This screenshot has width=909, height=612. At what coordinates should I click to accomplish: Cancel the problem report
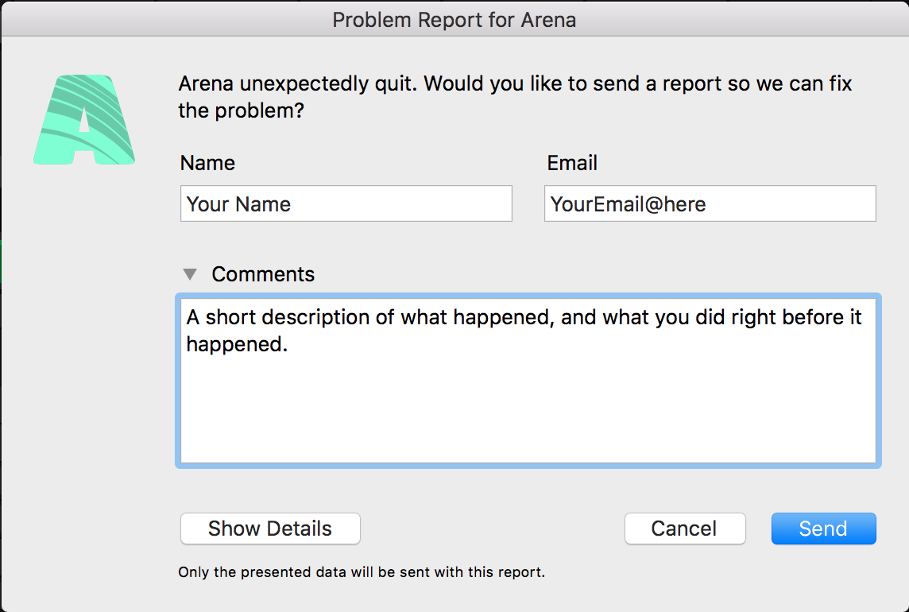point(685,529)
